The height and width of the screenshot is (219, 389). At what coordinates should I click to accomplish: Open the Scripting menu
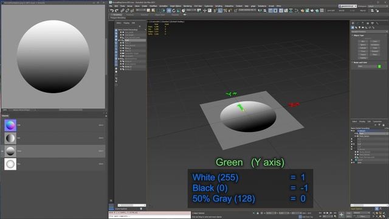(219, 6)
